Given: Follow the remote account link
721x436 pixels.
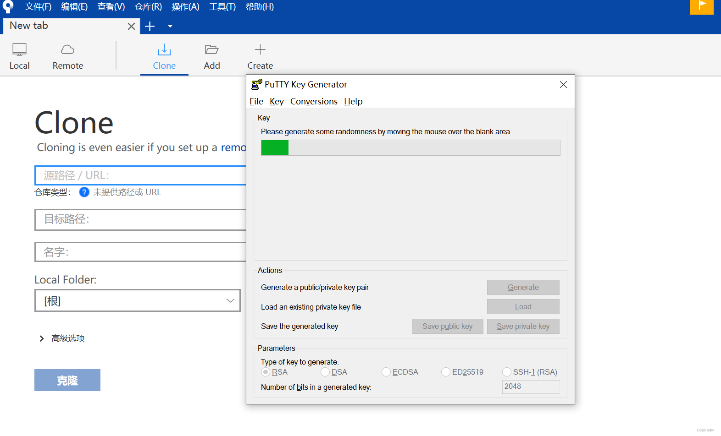Looking at the screenshot, I should (233, 147).
